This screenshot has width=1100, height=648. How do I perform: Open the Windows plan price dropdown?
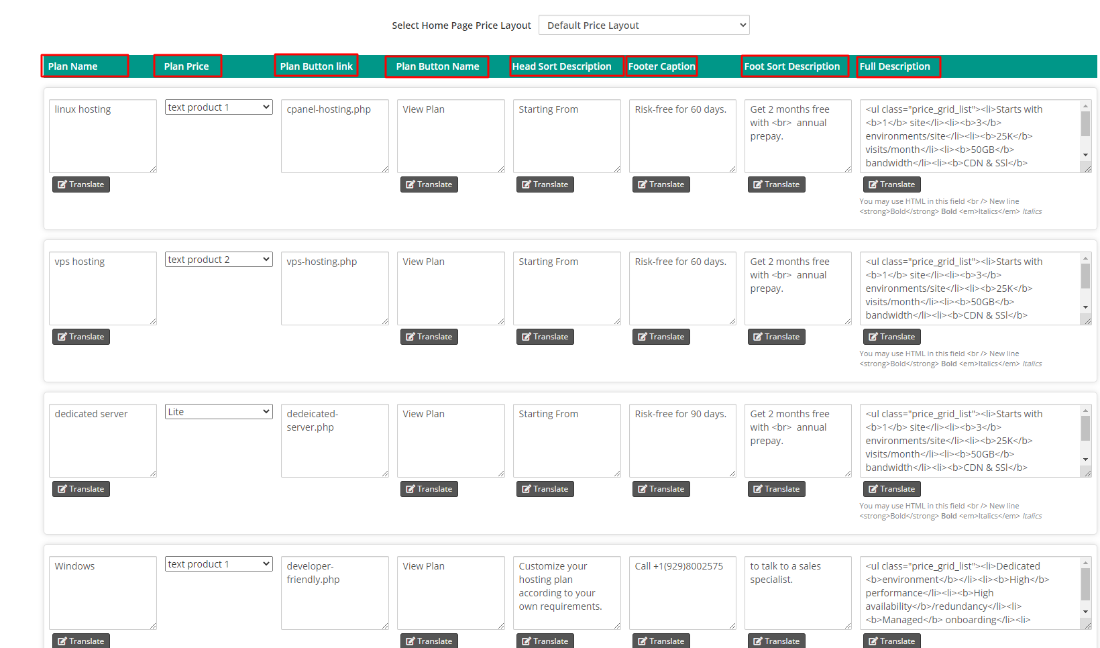pyautogui.click(x=219, y=564)
